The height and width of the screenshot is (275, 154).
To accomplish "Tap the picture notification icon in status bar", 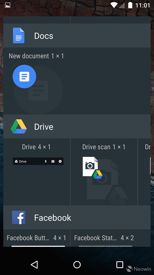I will pyautogui.click(x=8, y=5).
